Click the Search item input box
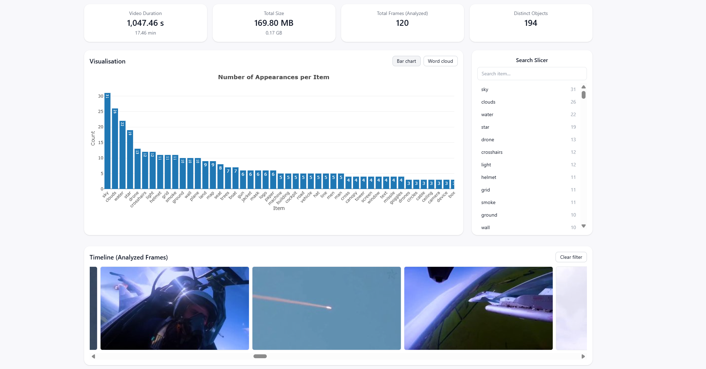The width and height of the screenshot is (706, 369). (531, 74)
